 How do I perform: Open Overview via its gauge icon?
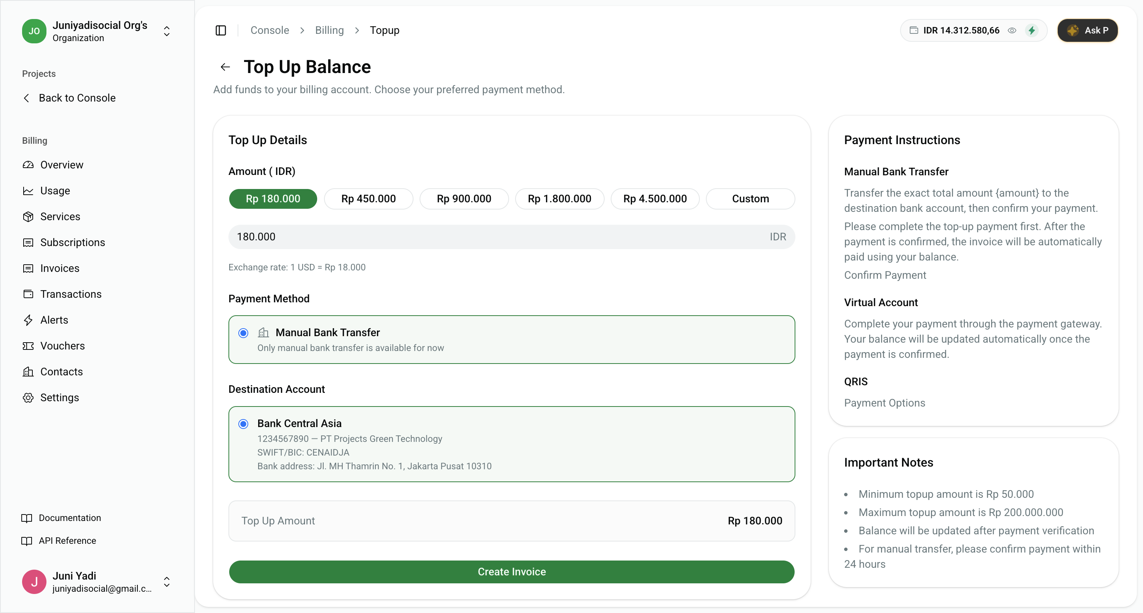tap(28, 165)
